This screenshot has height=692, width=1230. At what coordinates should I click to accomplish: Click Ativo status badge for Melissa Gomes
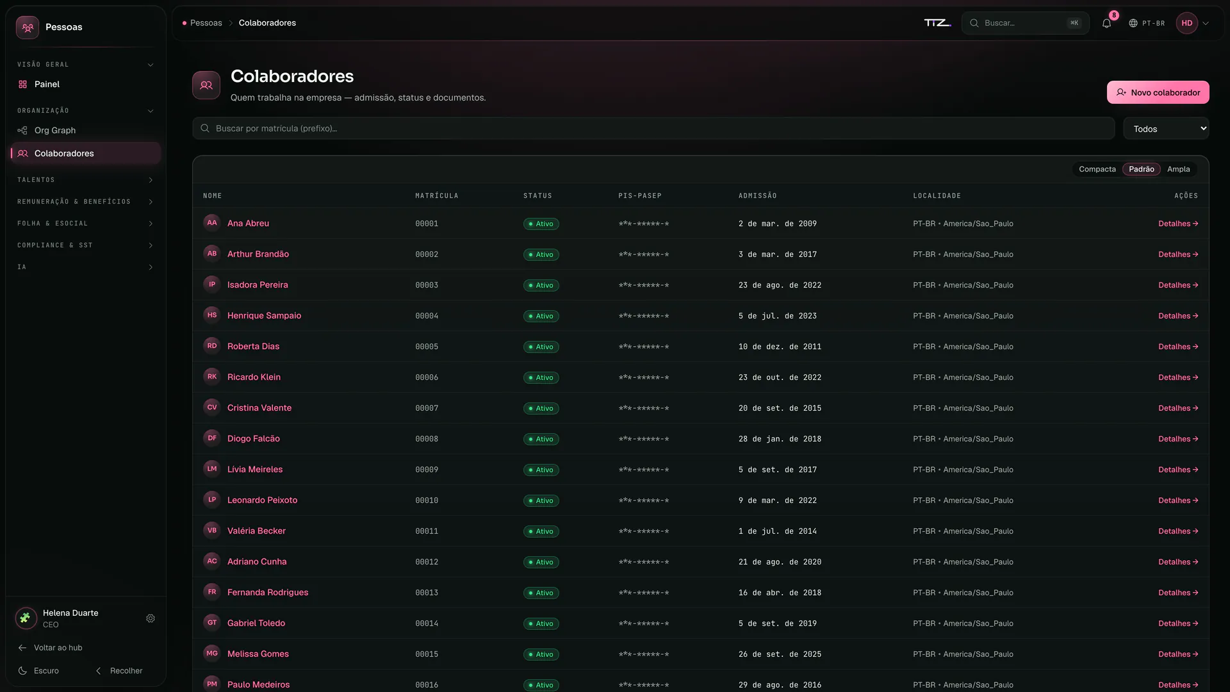[541, 654]
